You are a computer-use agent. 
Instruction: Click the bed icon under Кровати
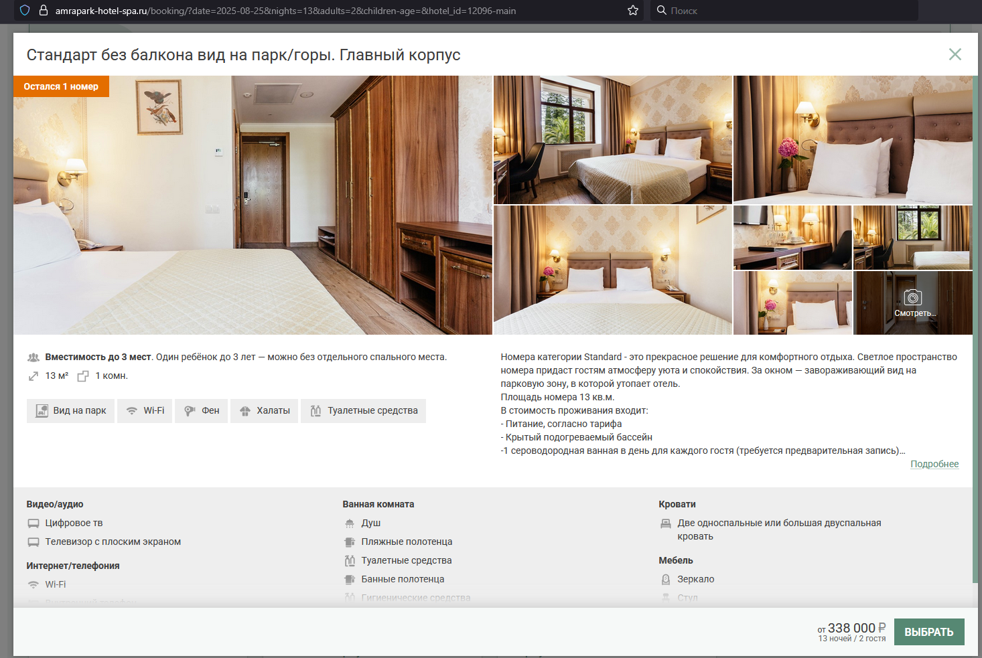tap(666, 523)
